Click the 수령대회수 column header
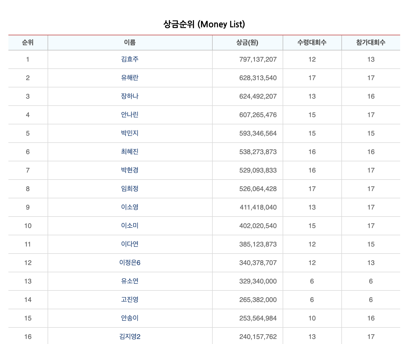This screenshot has height=344, width=408. (x=312, y=43)
